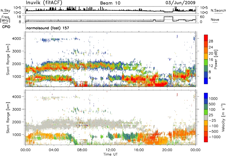Viewport: 226px width, 156px height.
Task: Select the "2000" tick of the velocity panel
Action: pyautogui.click(x=17, y=122)
